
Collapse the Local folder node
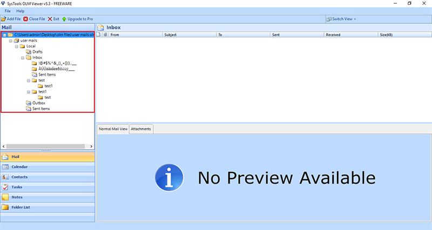click(17, 46)
